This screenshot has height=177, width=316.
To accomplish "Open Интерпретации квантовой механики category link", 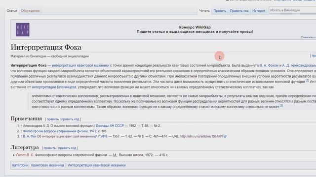I will pos(97,165).
